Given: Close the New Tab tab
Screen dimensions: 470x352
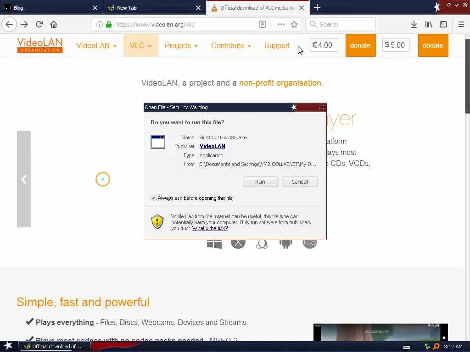Looking at the screenshot, I should [198, 8].
